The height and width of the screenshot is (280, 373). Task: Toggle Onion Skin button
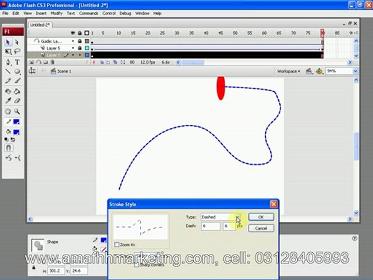(x=101, y=62)
